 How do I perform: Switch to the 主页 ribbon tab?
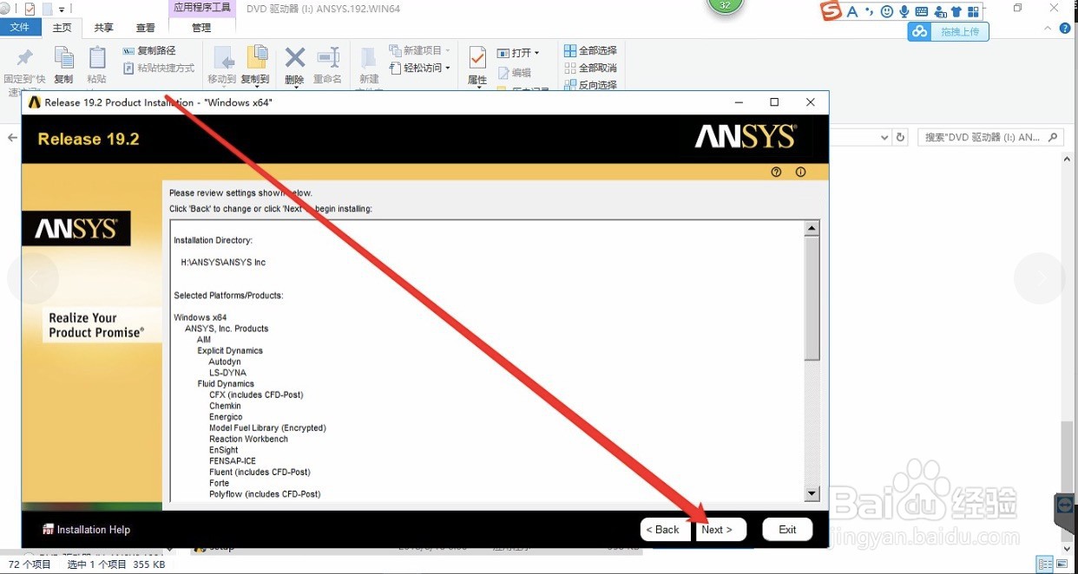click(62, 28)
